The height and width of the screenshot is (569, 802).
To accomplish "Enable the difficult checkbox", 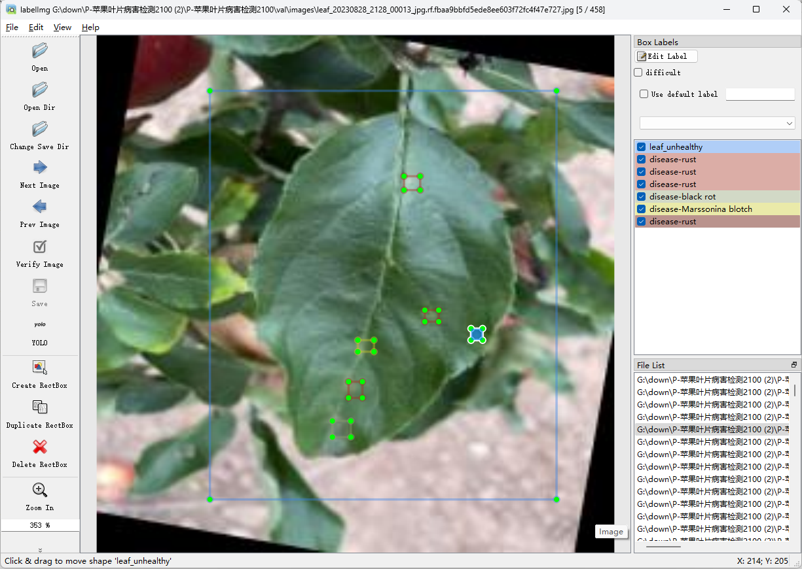I will tap(638, 73).
